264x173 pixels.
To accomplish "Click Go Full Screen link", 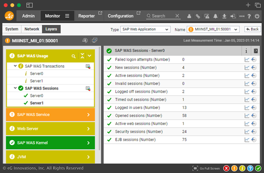I will click(x=206, y=168).
